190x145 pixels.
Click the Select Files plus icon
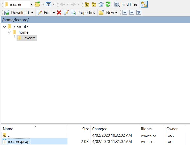pos(125,12)
